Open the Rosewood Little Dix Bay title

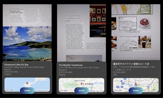pyautogui.click(x=16, y=65)
